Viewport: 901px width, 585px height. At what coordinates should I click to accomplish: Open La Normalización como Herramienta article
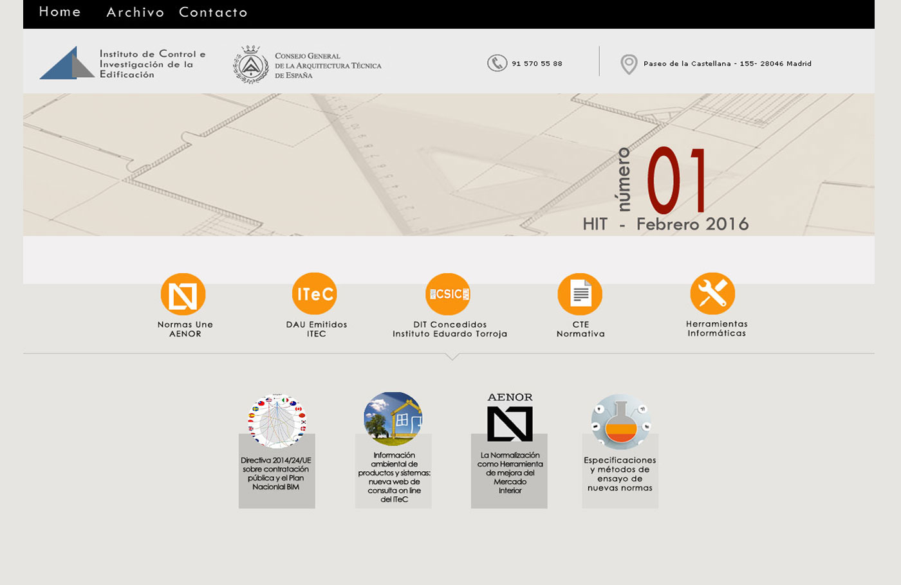coord(510,473)
